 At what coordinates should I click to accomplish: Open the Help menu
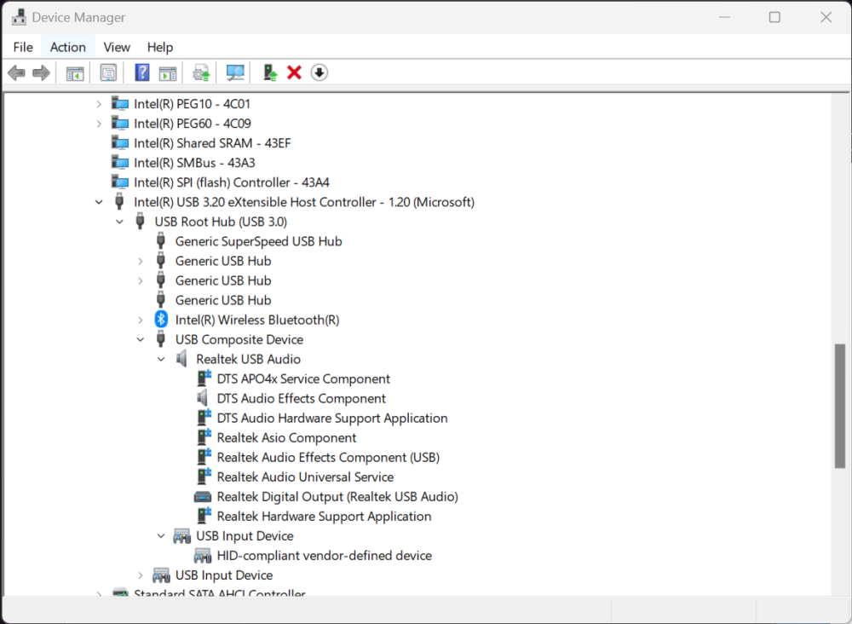160,47
